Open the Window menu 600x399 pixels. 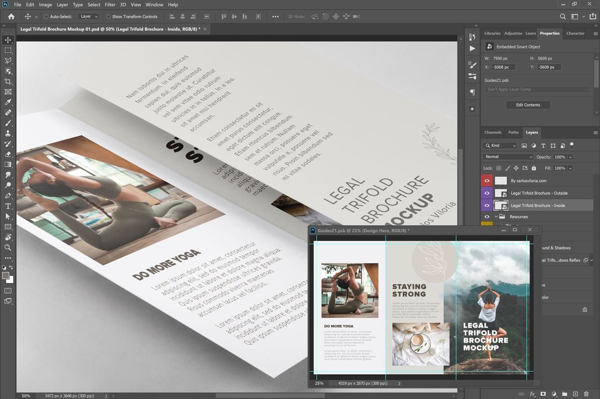click(x=154, y=5)
